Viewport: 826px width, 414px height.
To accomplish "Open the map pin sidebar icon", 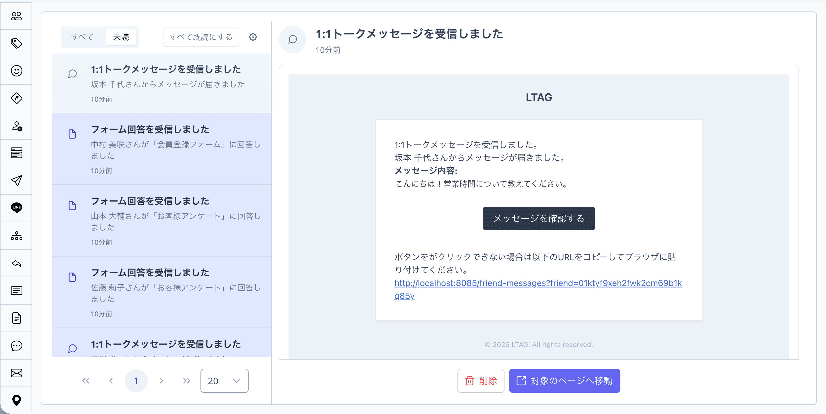I will [x=16, y=401].
